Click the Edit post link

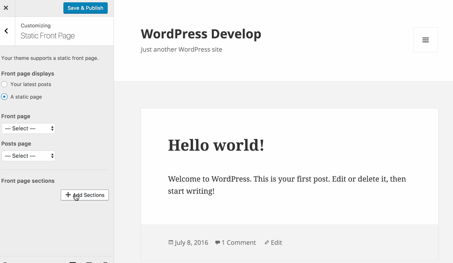pos(276,243)
